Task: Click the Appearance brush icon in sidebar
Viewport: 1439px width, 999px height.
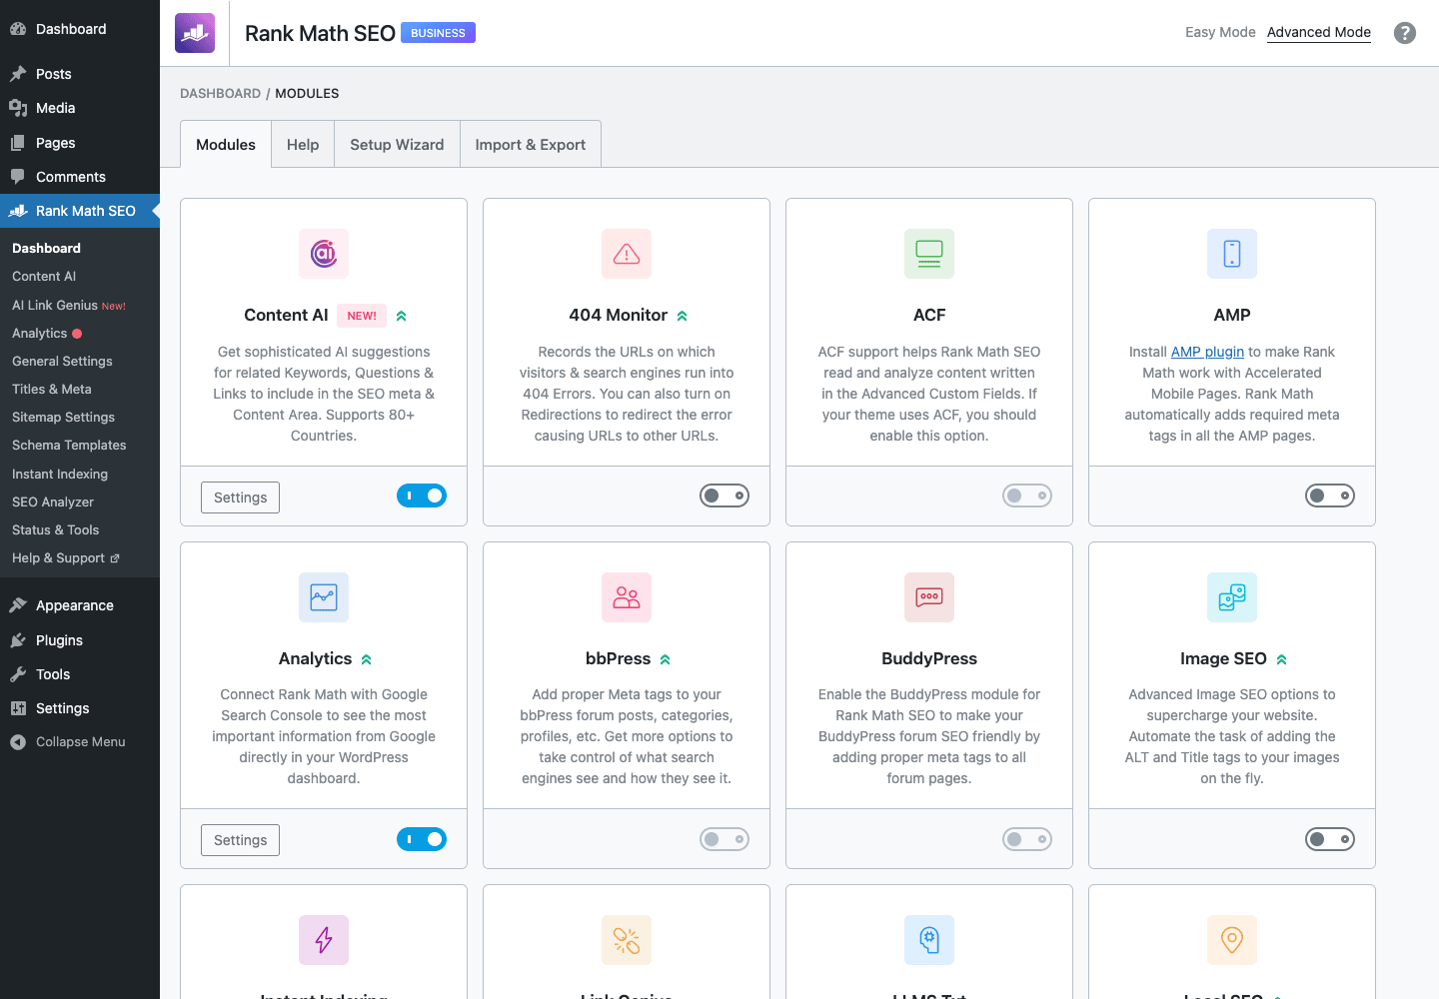Action: click(x=18, y=605)
